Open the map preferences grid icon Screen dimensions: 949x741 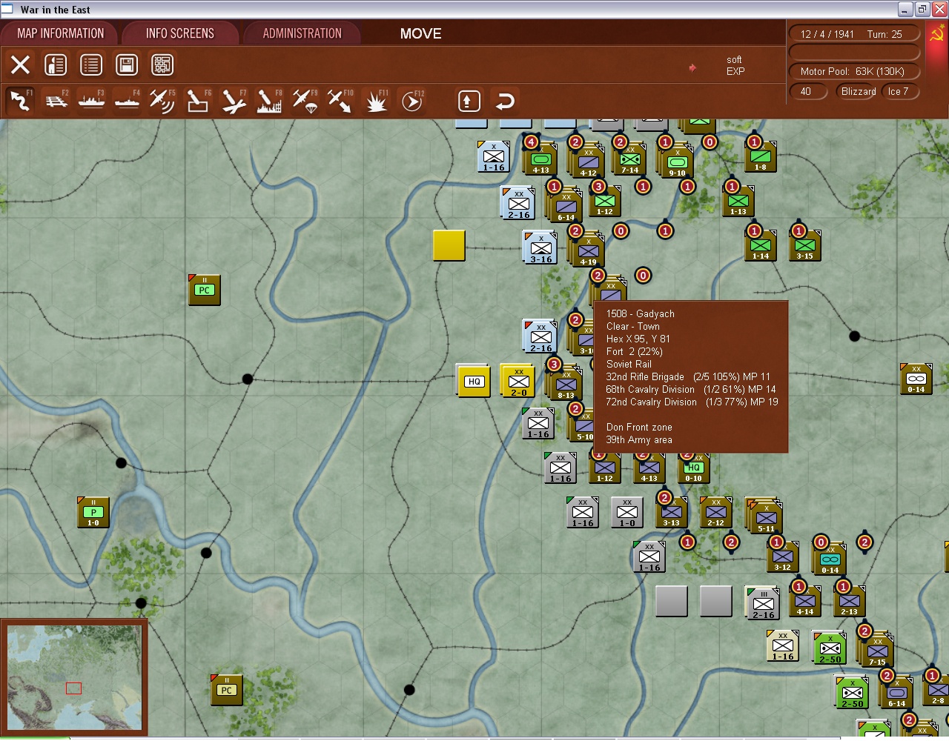pyautogui.click(x=162, y=64)
